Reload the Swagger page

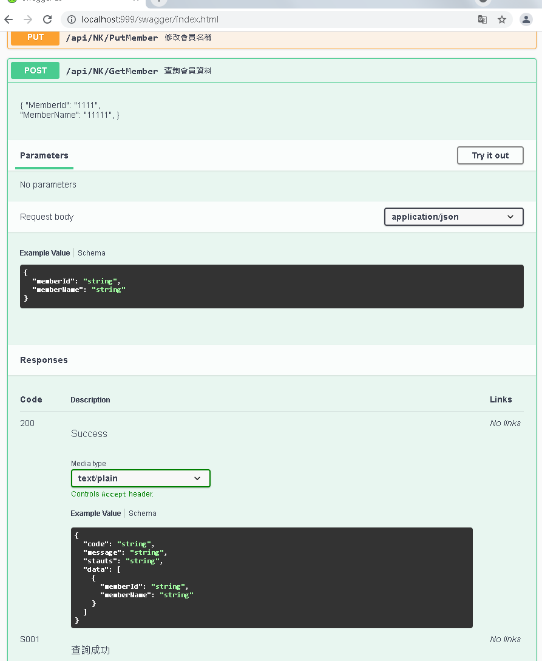tap(47, 19)
